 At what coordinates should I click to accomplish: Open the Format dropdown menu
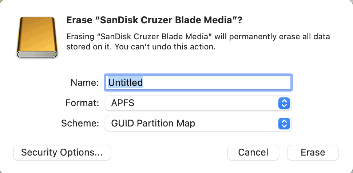click(198, 103)
